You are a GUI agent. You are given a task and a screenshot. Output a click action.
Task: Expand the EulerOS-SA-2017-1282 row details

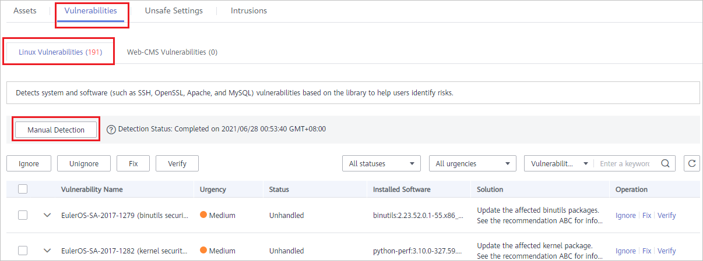[x=48, y=251]
